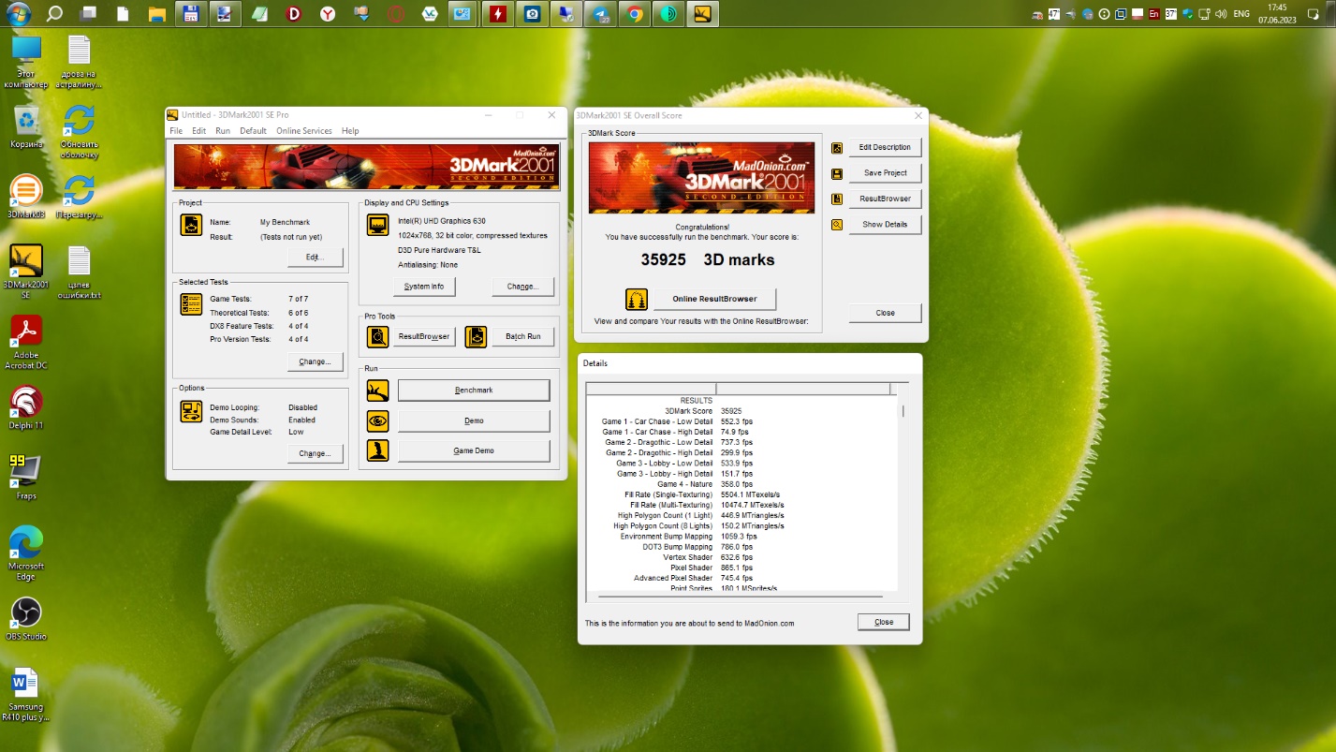This screenshot has height=752, width=1336.
Task: Open the Online Services menu
Action: pos(303,131)
